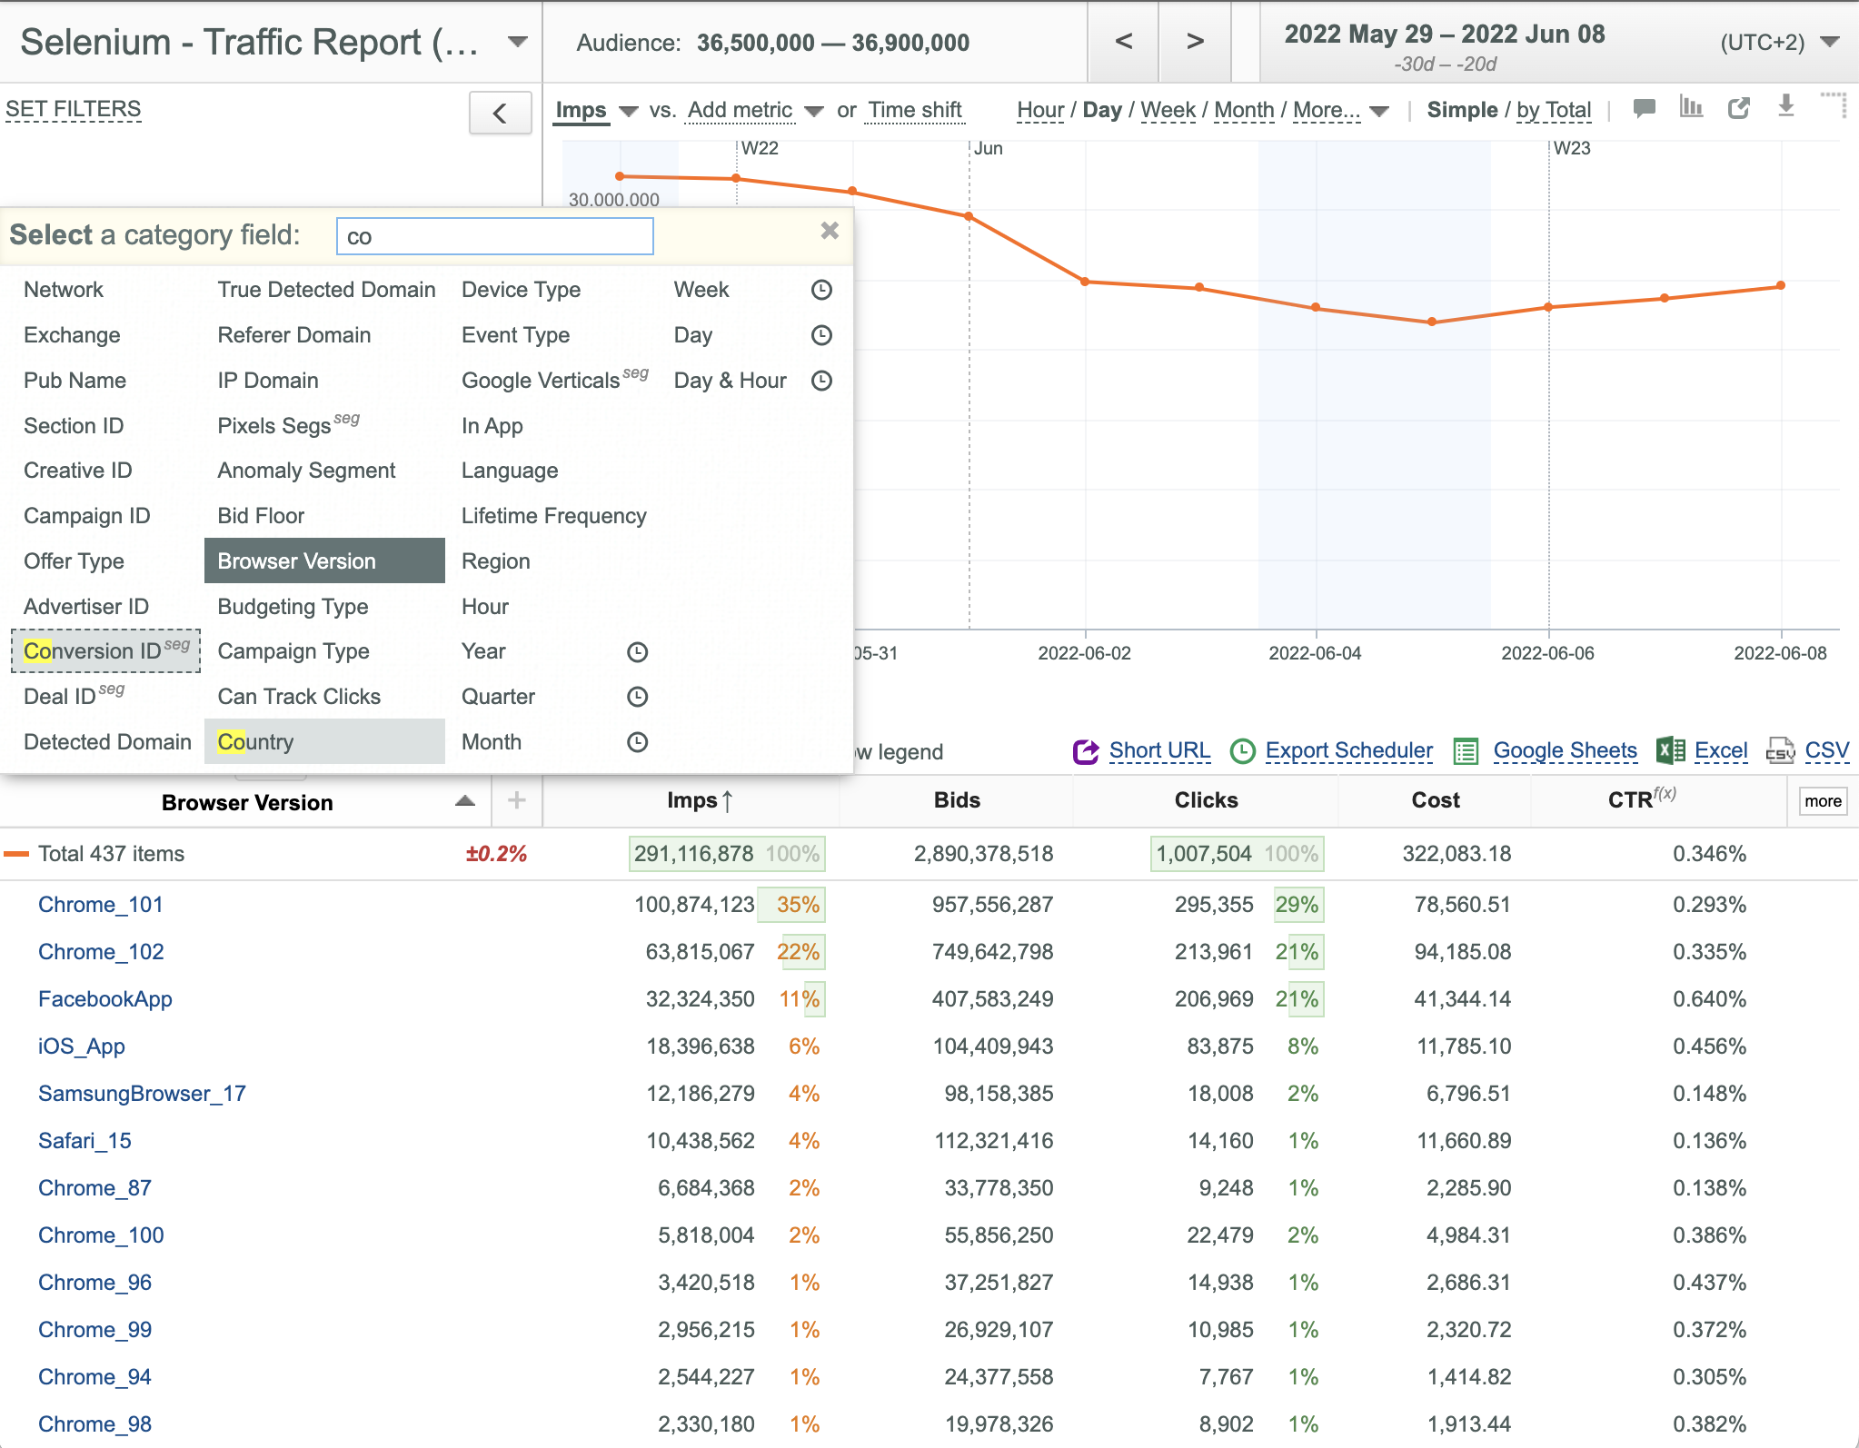The width and height of the screenshot is (1859, 1448).
Task: Close the category field selector
Action: [x=830, y=231]
